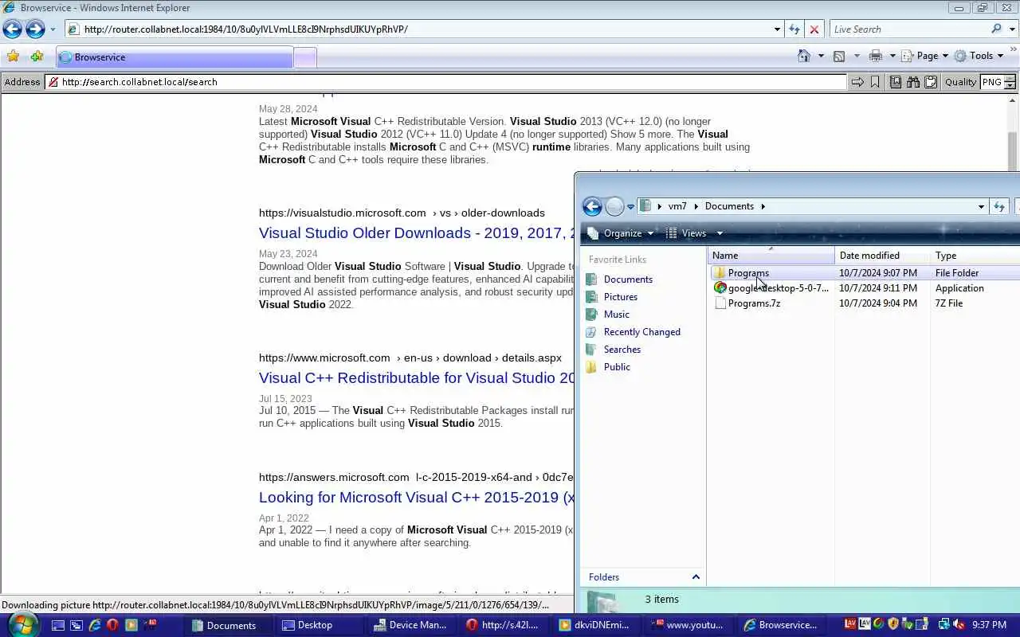The width and height of the screenshot is (1020, 637).
Task: Sort by Type column header
Action: pos(975,256)
